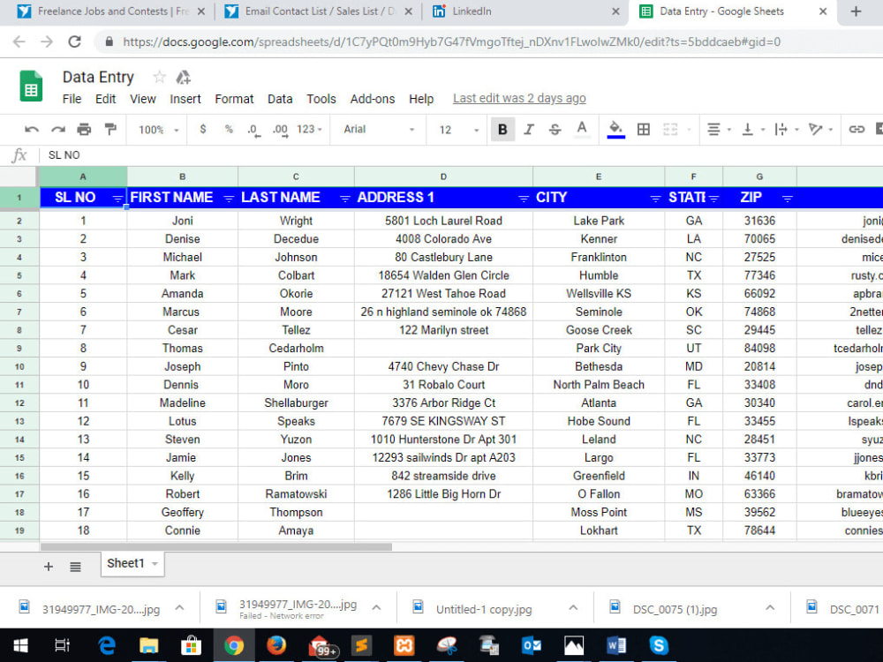Image resolution: width=883 pixels, height=662 pixels.
Task: Click the URL address bar
Action: [x=450, y=41]
